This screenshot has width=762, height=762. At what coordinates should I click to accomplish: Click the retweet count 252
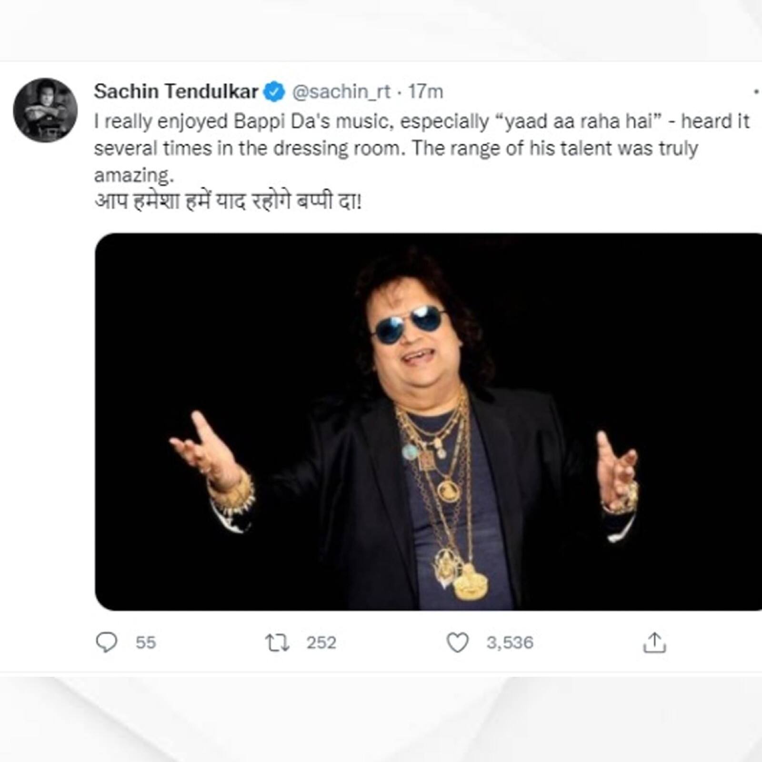pos(321,642)
